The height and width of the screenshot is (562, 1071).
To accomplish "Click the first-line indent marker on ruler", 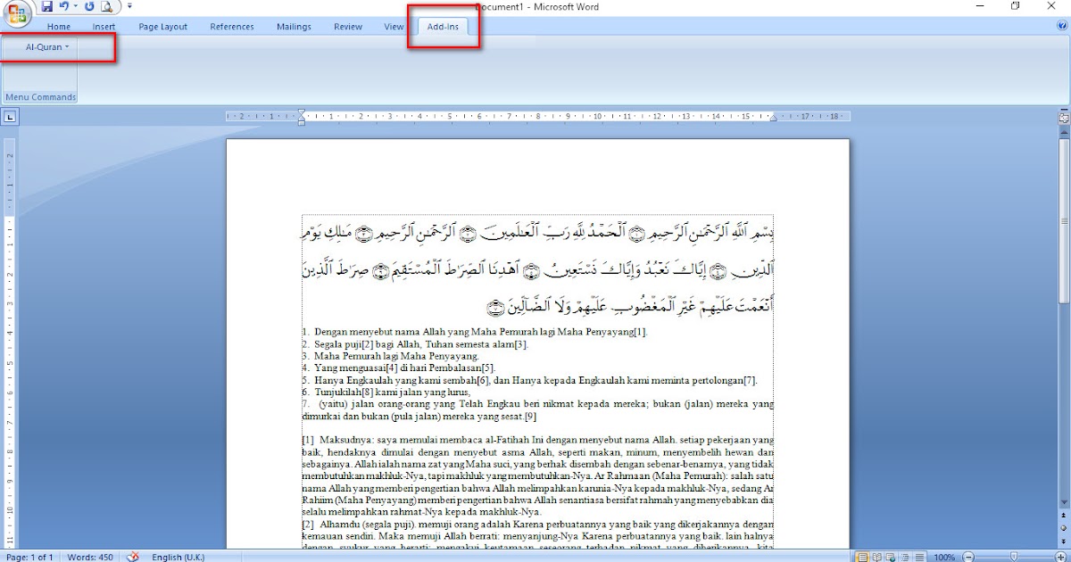I will click(x=302, y=112).
